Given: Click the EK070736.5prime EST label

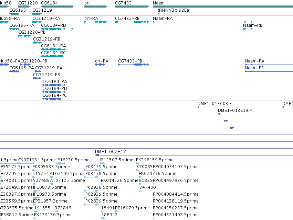Looking at the screenshot, I should [157, 174].
